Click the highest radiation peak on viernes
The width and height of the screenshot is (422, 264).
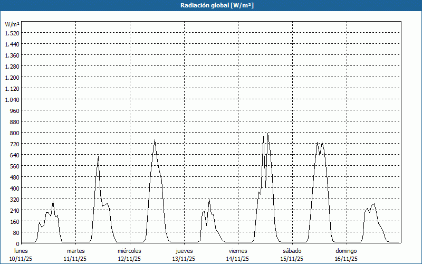click(x=268, y=133)
